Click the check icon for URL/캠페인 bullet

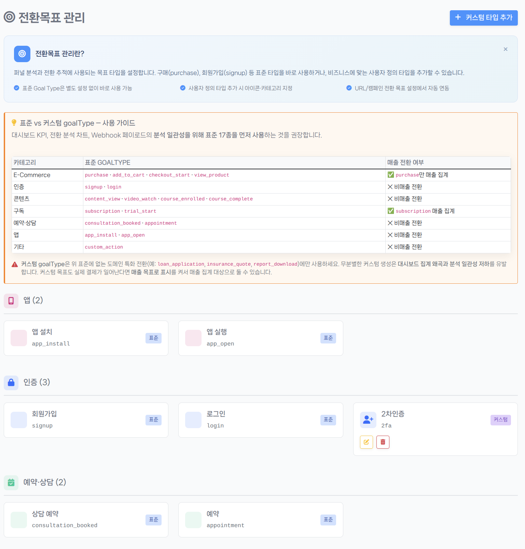(x=349, y=88)
